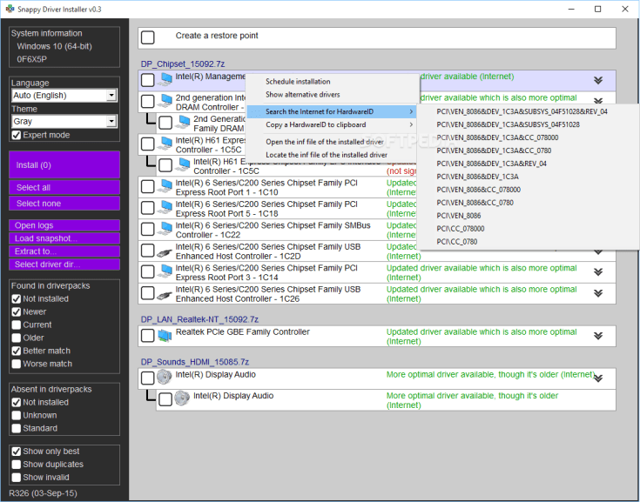Image resolution: width=640 pixels, height=502 pixels.
Task: Enable Standard in Absent in driverpacks
Action: 17,429
